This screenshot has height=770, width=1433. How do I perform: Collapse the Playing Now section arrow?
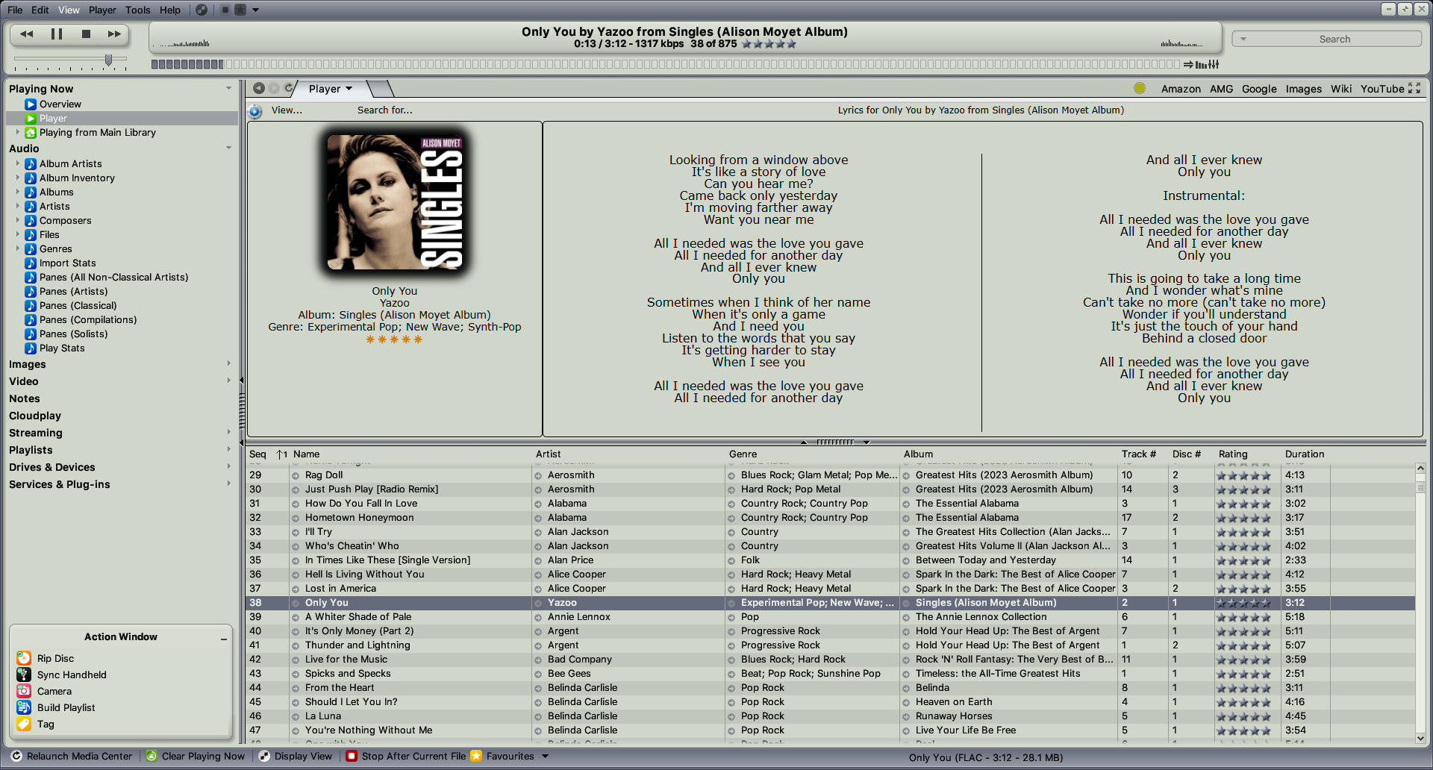click(228, 88)
